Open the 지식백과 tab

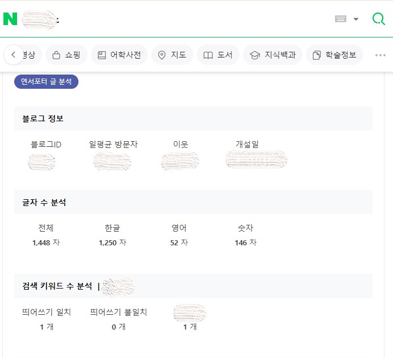click(x=272, y=55)
